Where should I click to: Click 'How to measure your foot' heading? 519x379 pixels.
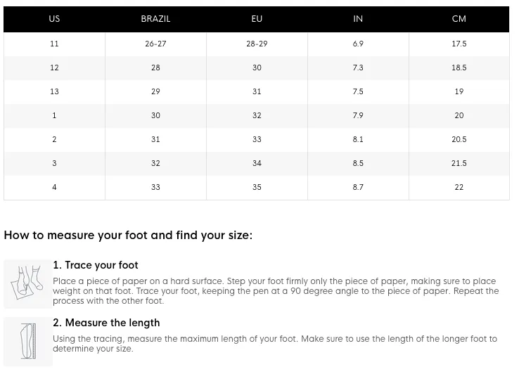(x=128, y=236)
